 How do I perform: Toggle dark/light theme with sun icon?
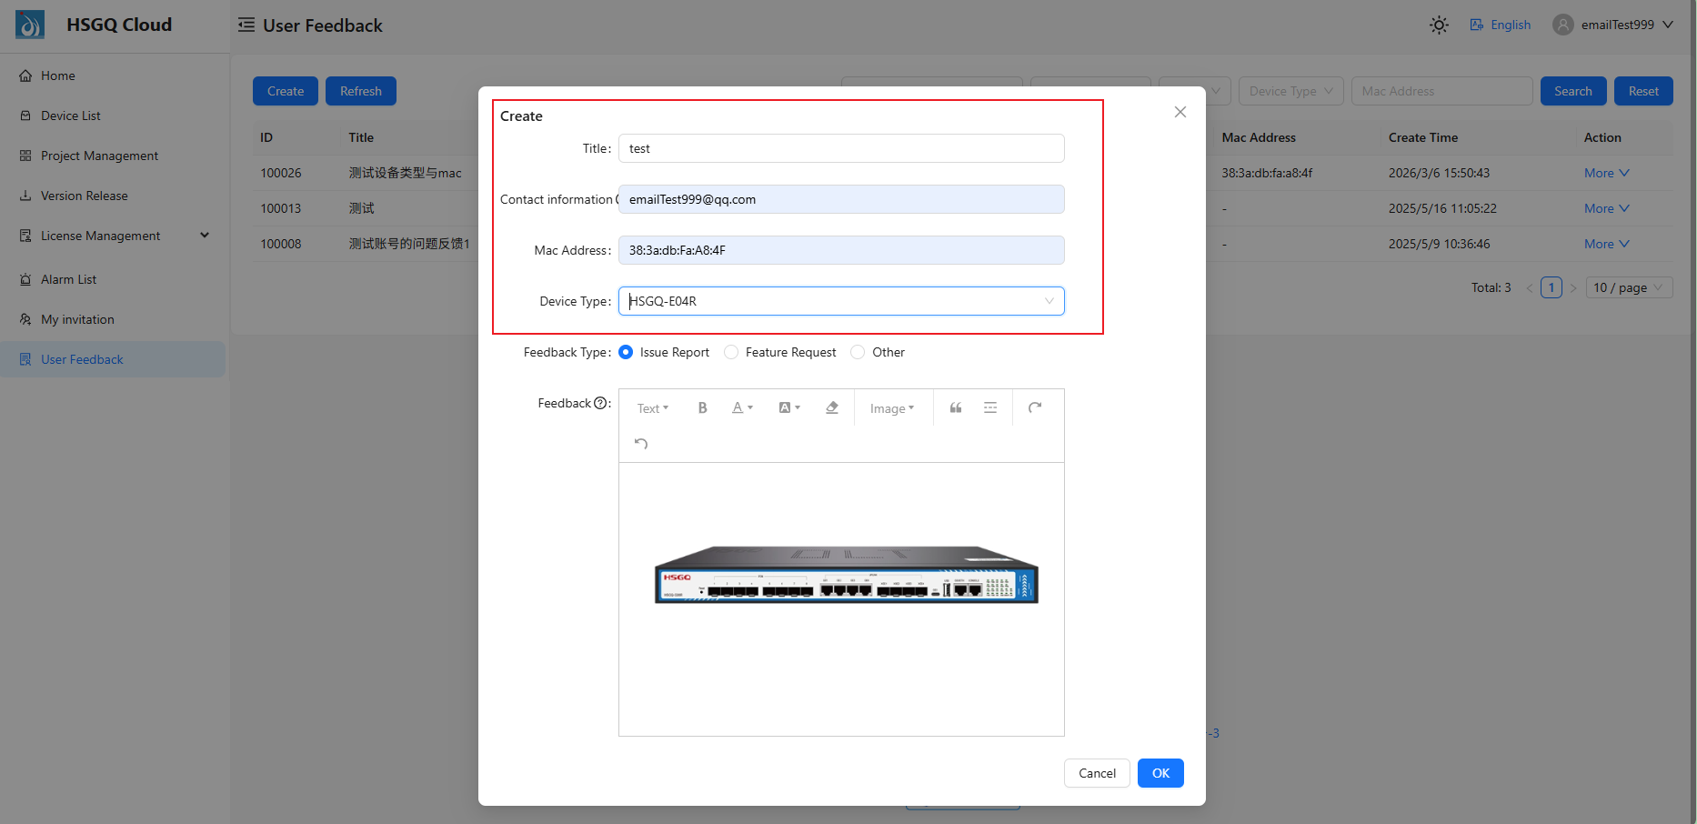[x=1439, y=25]
